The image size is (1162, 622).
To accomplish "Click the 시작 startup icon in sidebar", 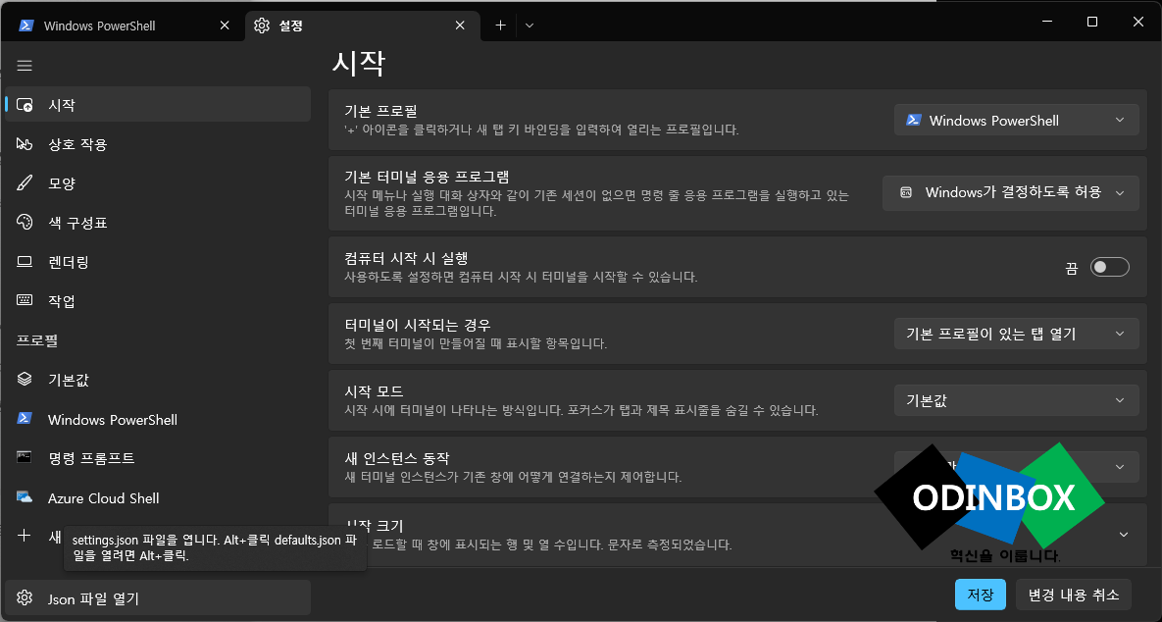I will [x=25, y=105].
